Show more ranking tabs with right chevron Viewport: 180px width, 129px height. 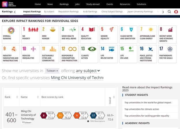pos(163,12)
